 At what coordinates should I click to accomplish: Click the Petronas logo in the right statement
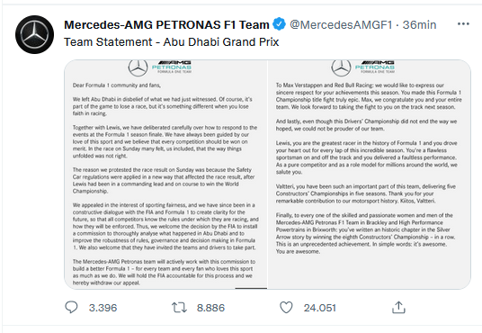point(375,67)
